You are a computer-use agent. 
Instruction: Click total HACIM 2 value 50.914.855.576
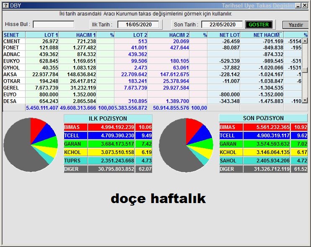coord(171,108)
